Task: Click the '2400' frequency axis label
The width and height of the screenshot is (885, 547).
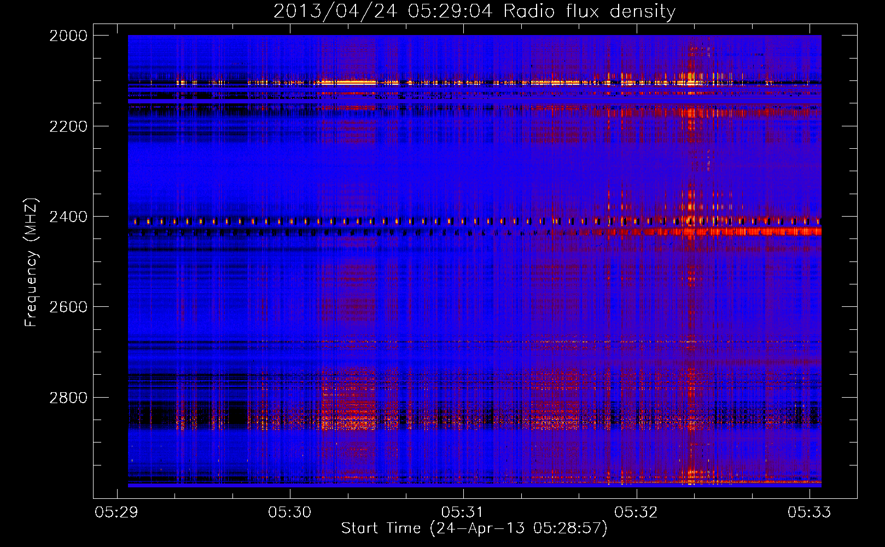Action: [68, 217]
